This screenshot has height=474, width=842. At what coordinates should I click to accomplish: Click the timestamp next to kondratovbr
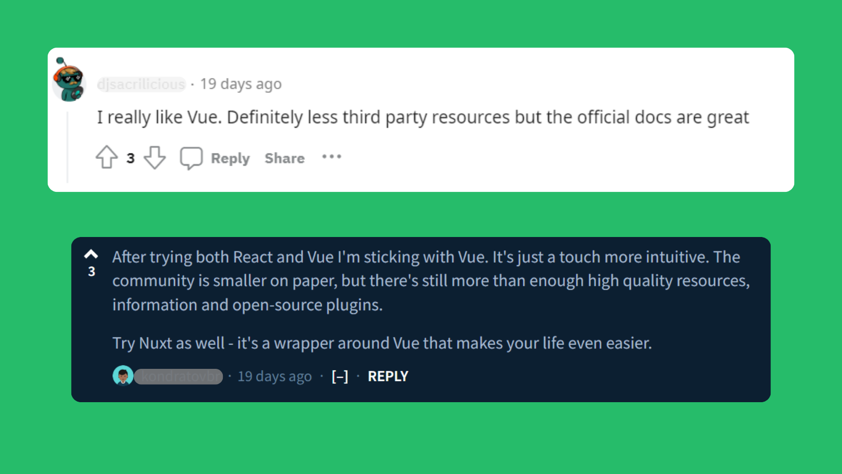[275, 377]
